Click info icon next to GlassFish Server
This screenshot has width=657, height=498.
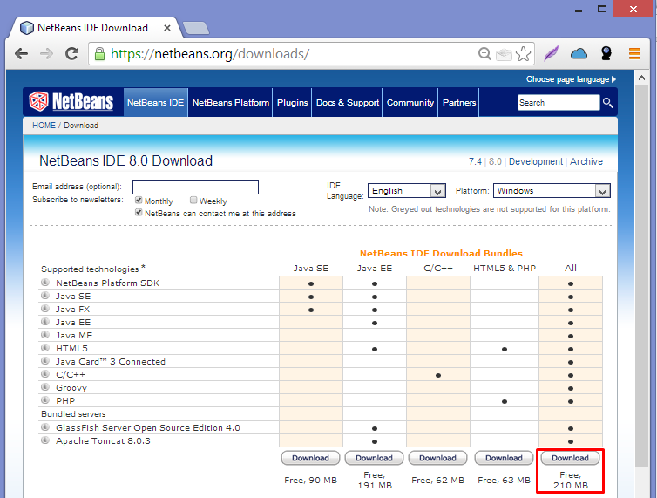tap(45, 427)
